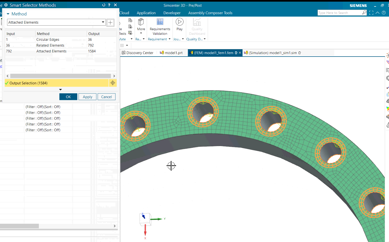Open the Application ribbon tab

(x=146, y=13)
